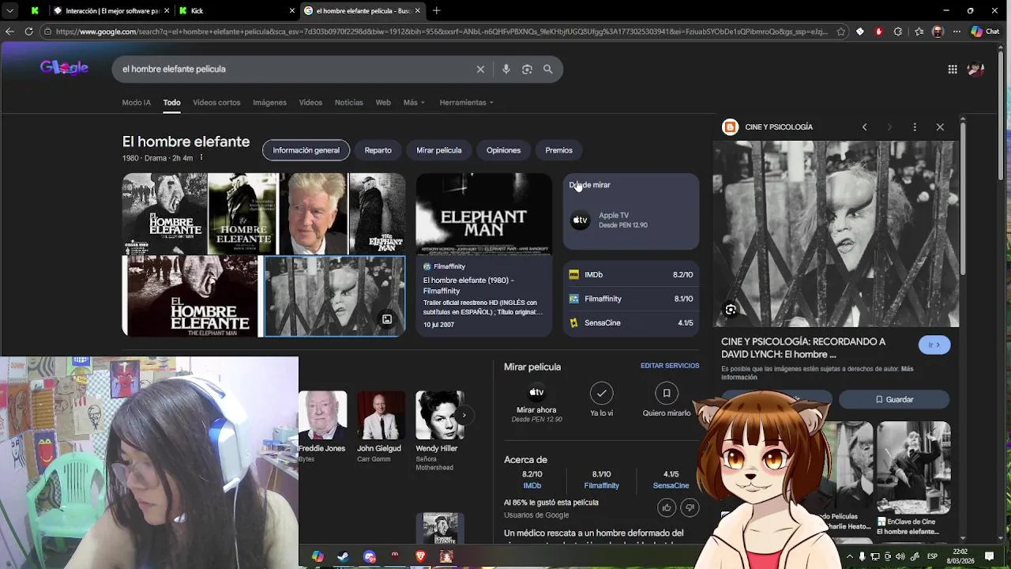Open the tab search dropdown arrow

[9, 10]
